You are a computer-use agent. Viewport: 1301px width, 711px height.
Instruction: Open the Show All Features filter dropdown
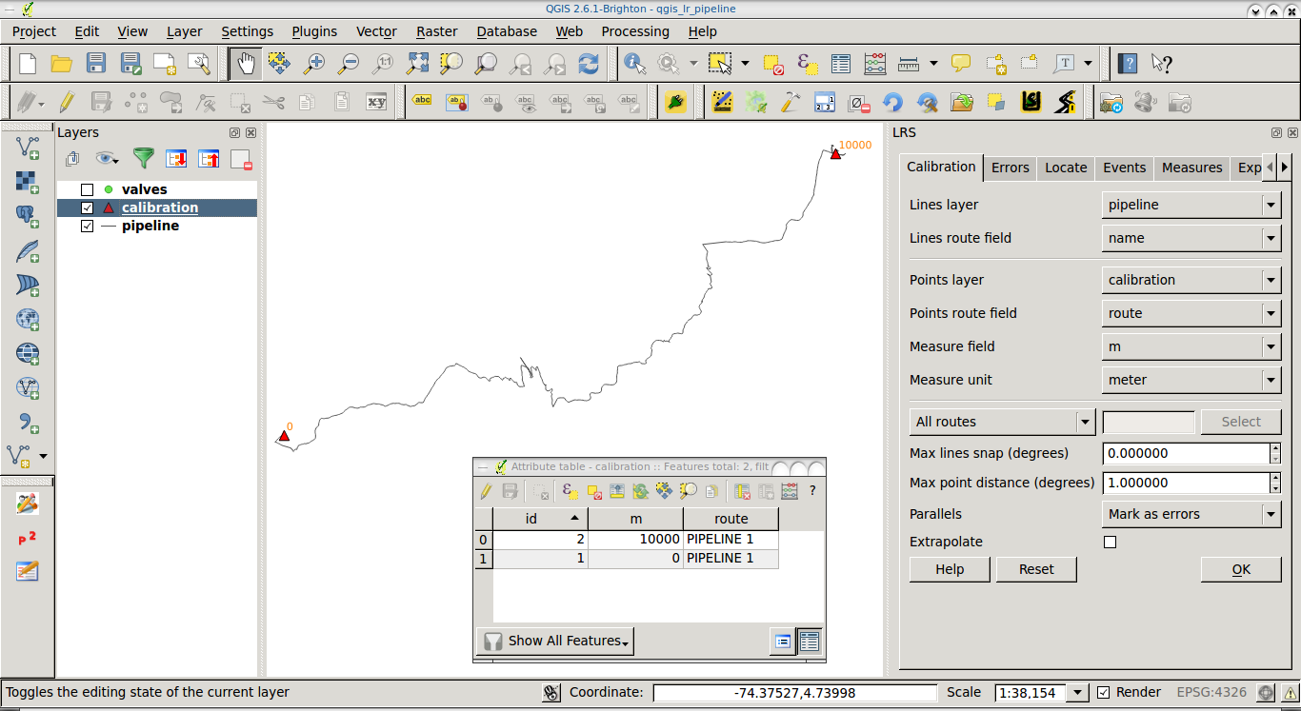555,642
